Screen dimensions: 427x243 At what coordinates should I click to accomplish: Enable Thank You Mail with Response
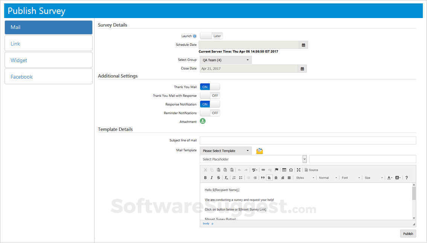pos(210,96)
